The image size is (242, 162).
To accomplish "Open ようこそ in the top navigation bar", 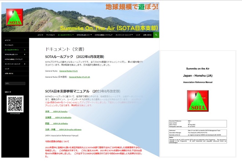I will pyautogui.click(x=40, y=35).
